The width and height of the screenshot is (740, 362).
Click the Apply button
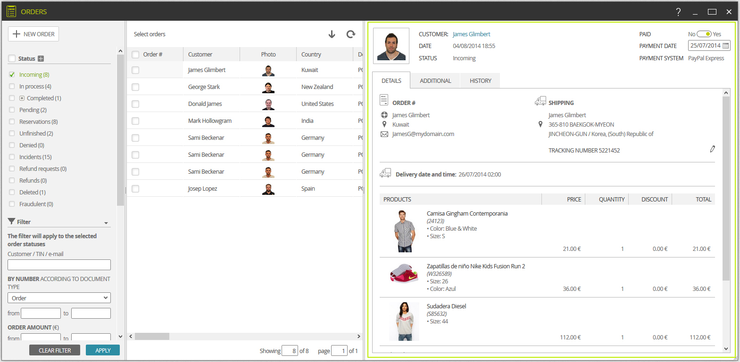coord(103,350)
